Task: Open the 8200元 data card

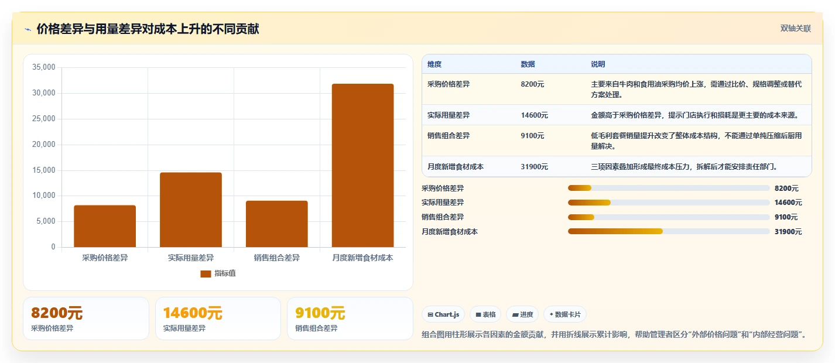Action: [x=86, y=319]
